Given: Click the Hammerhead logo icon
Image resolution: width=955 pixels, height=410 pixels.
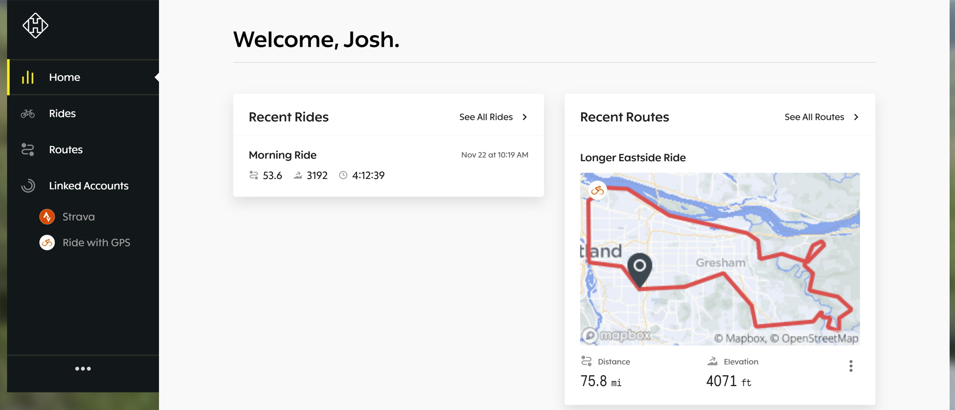Looking at the screenshot, I should pyautogui.click(x=35, y=25).
